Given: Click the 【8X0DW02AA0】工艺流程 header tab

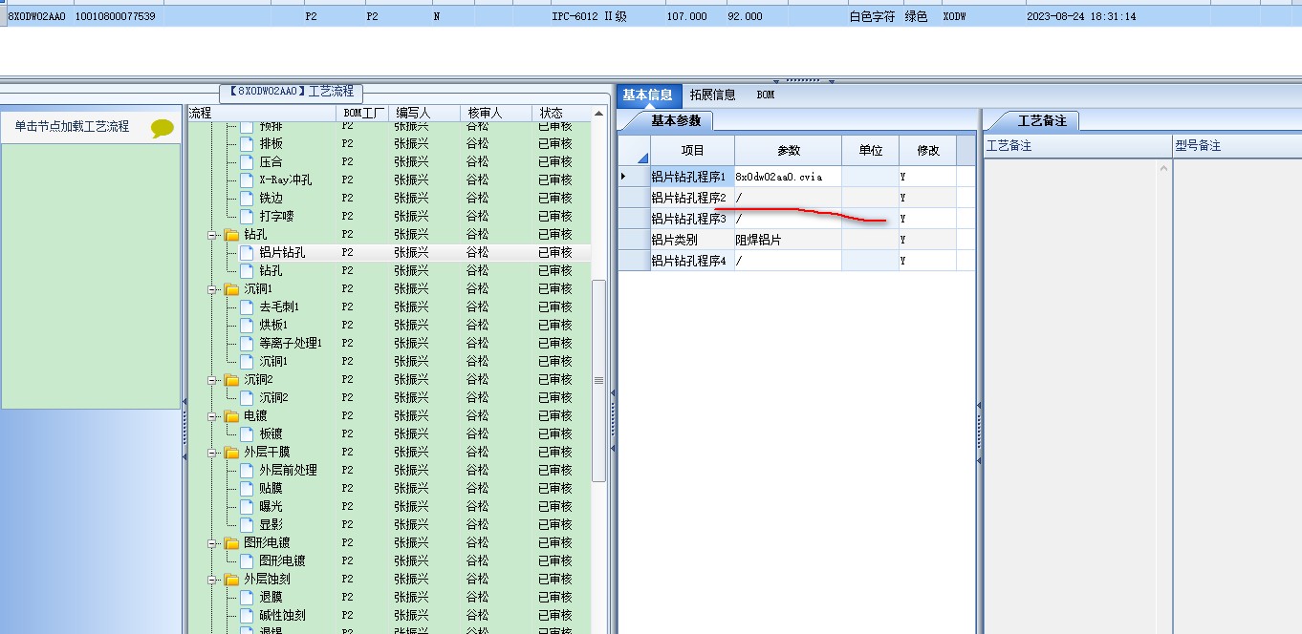Looking at the screenshot, I should click(292, 92).
